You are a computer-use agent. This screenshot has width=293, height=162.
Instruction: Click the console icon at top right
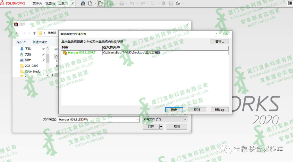(x=290, y=3)
